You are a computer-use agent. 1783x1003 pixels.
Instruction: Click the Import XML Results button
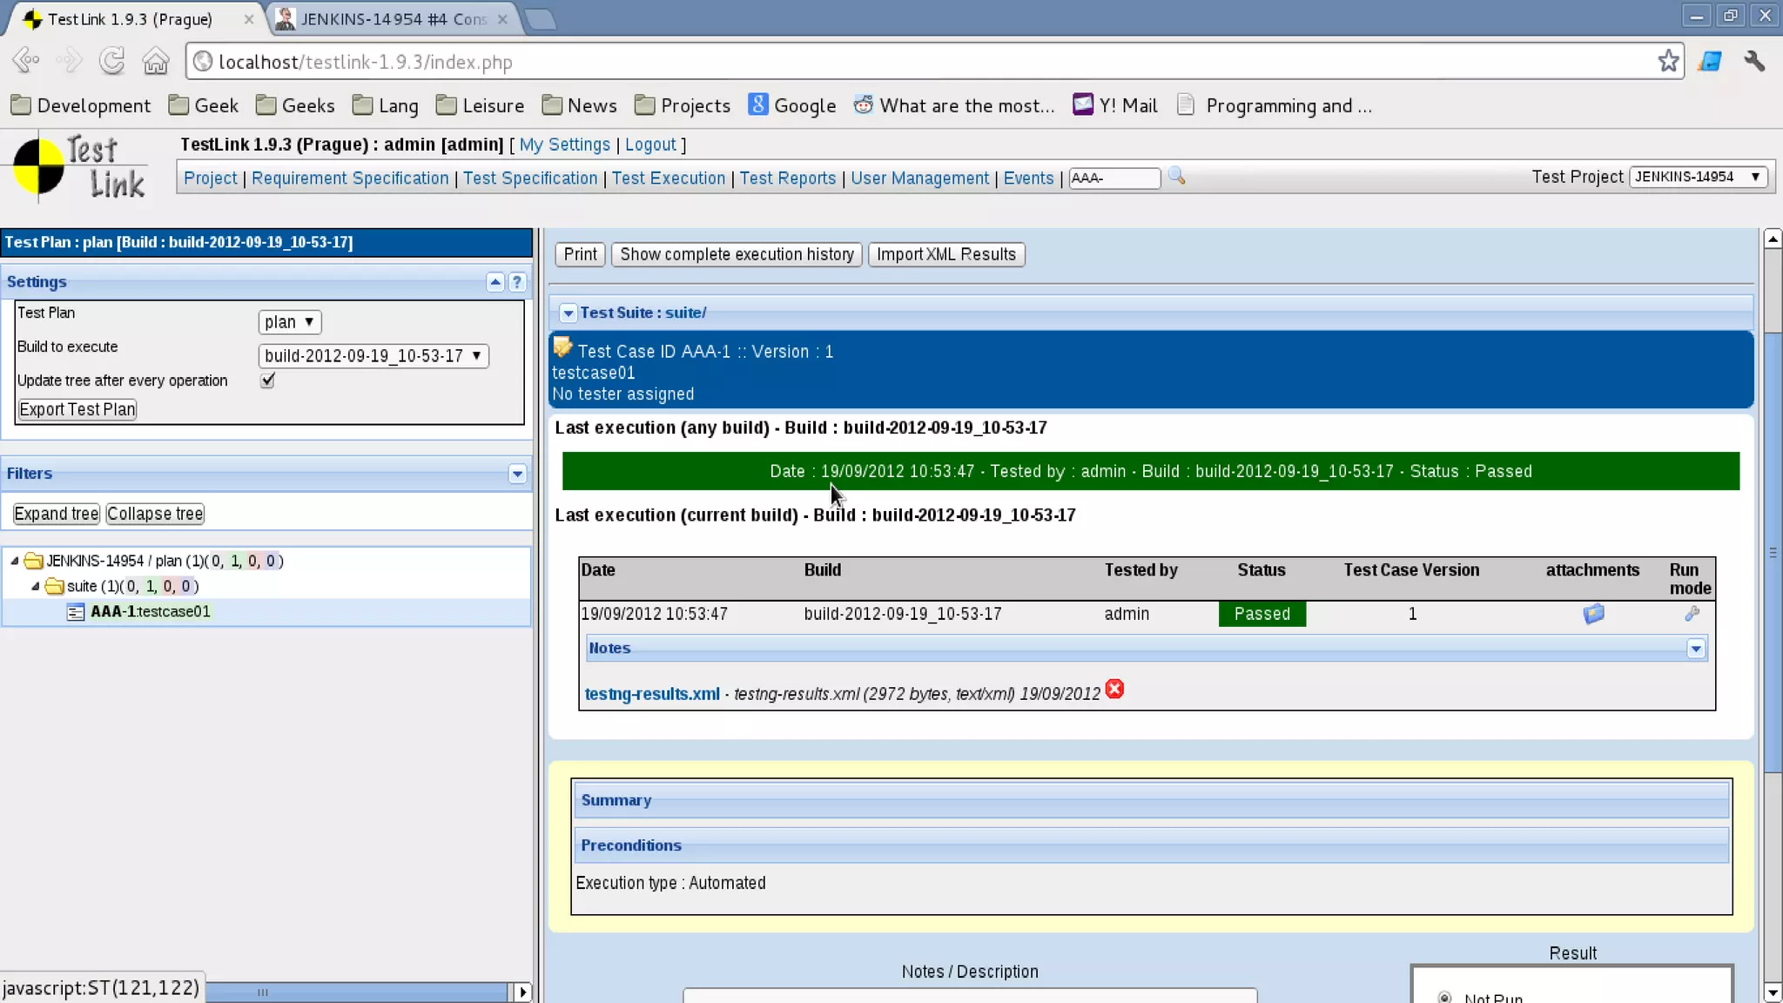click(945, 254)
